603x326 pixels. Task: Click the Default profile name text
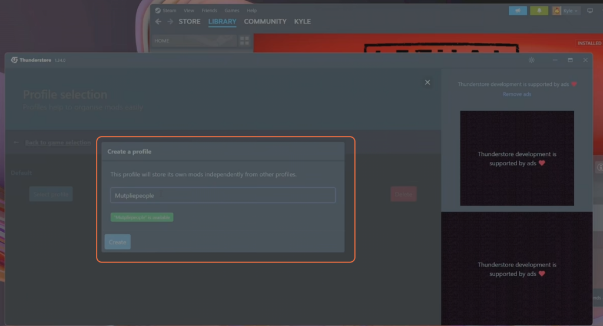[x=21, y=172]
